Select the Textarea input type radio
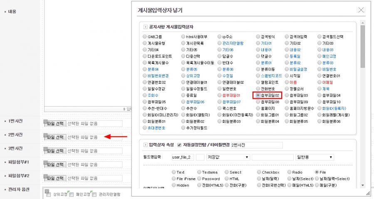 click(198, 172)
